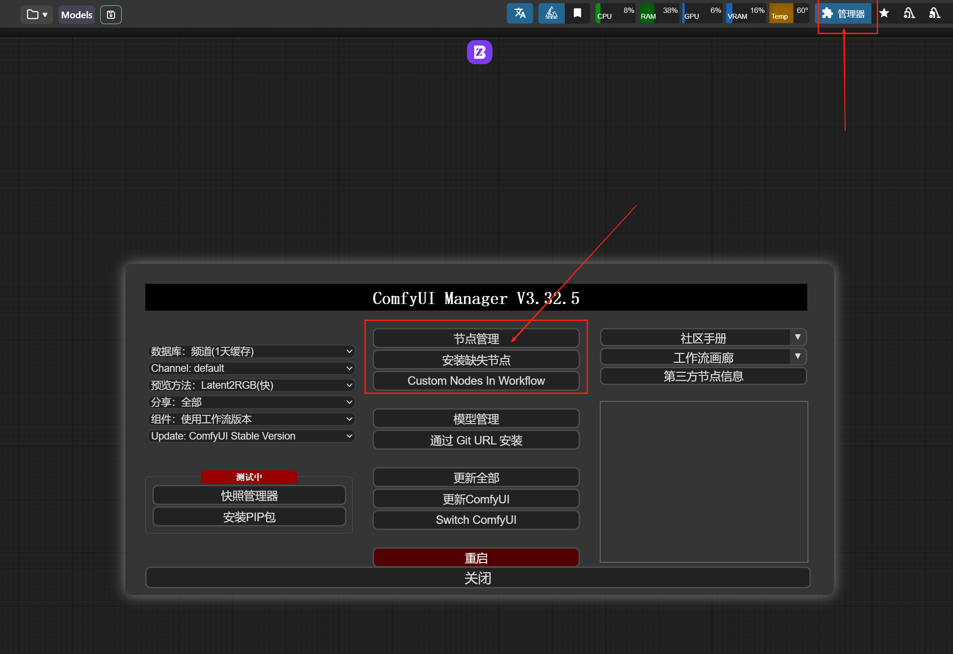Click the CPU usage monitor
The image size is (953, 654).
click(x=616, y=13)
